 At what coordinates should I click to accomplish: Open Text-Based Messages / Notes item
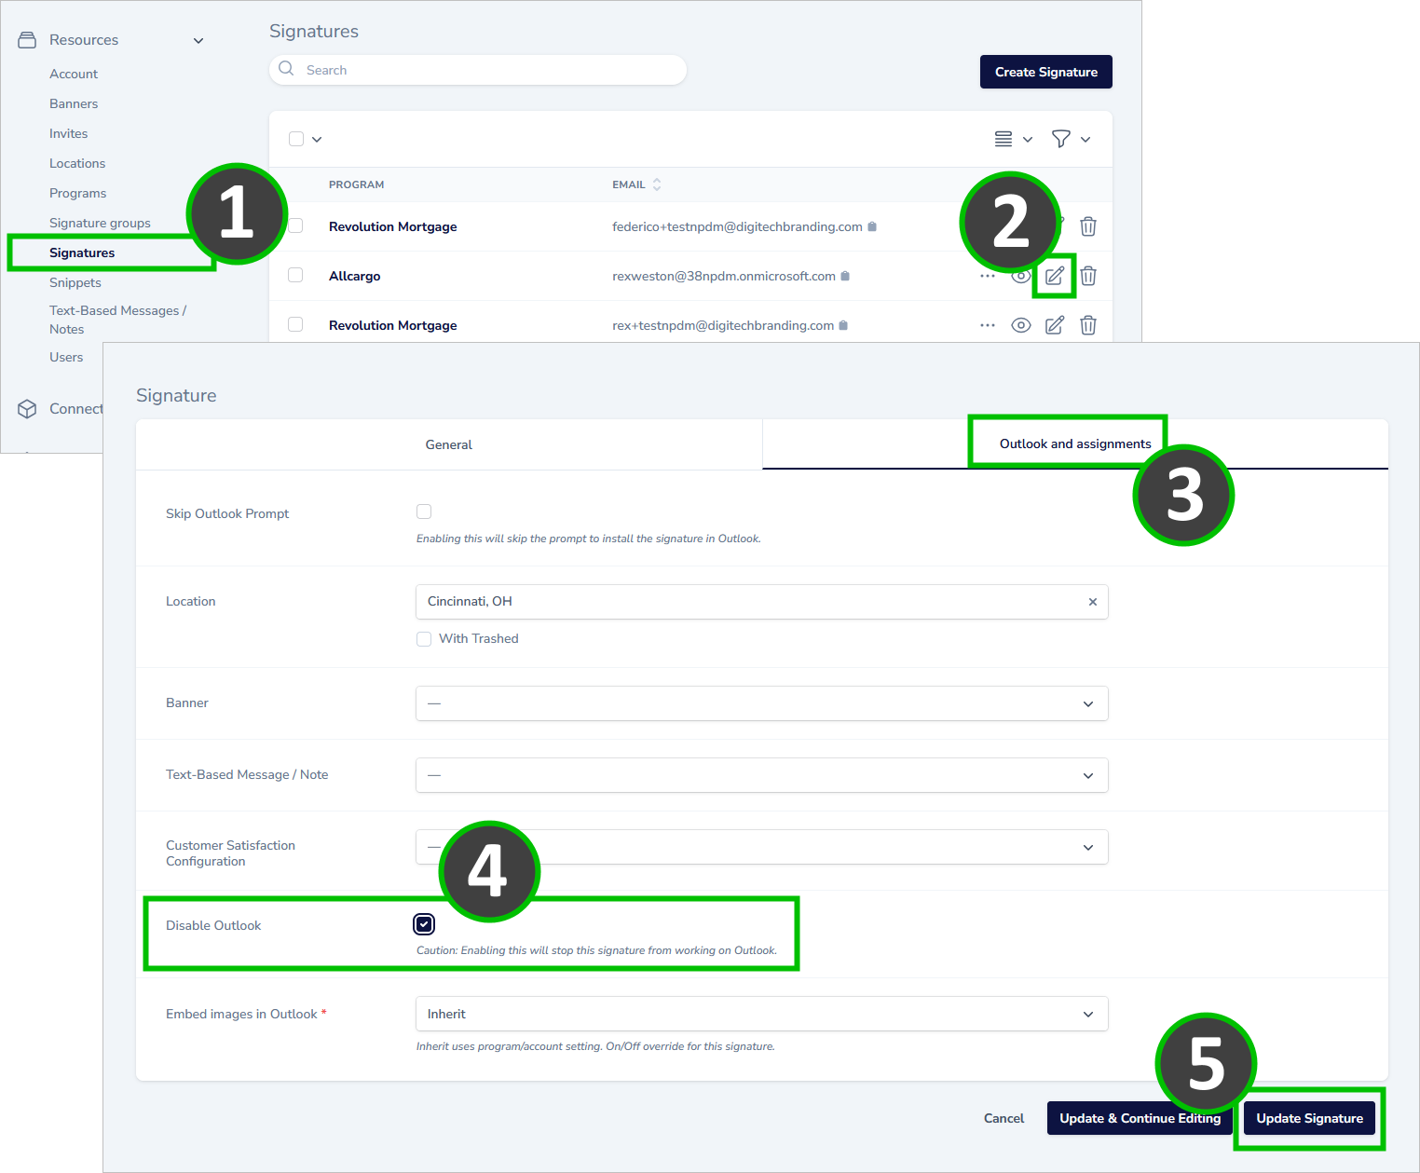117,320
